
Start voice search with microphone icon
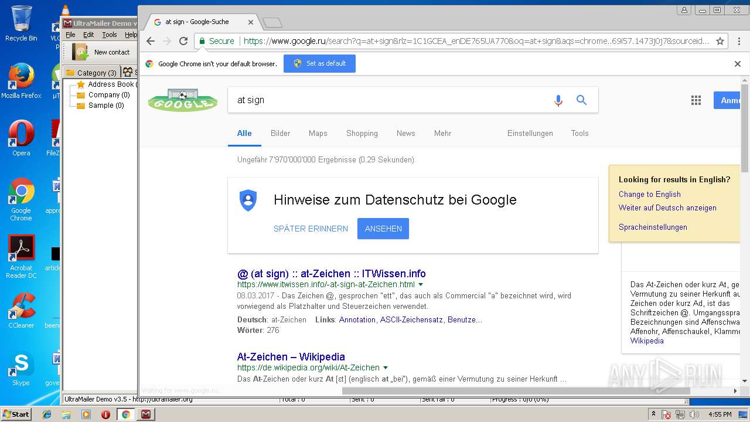(x=558, y=100)
